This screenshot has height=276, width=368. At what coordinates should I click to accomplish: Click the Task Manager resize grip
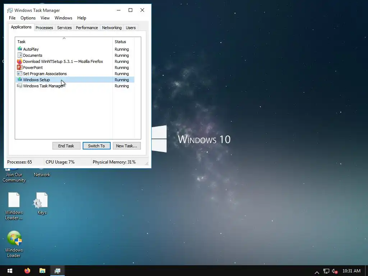(147, 164)
